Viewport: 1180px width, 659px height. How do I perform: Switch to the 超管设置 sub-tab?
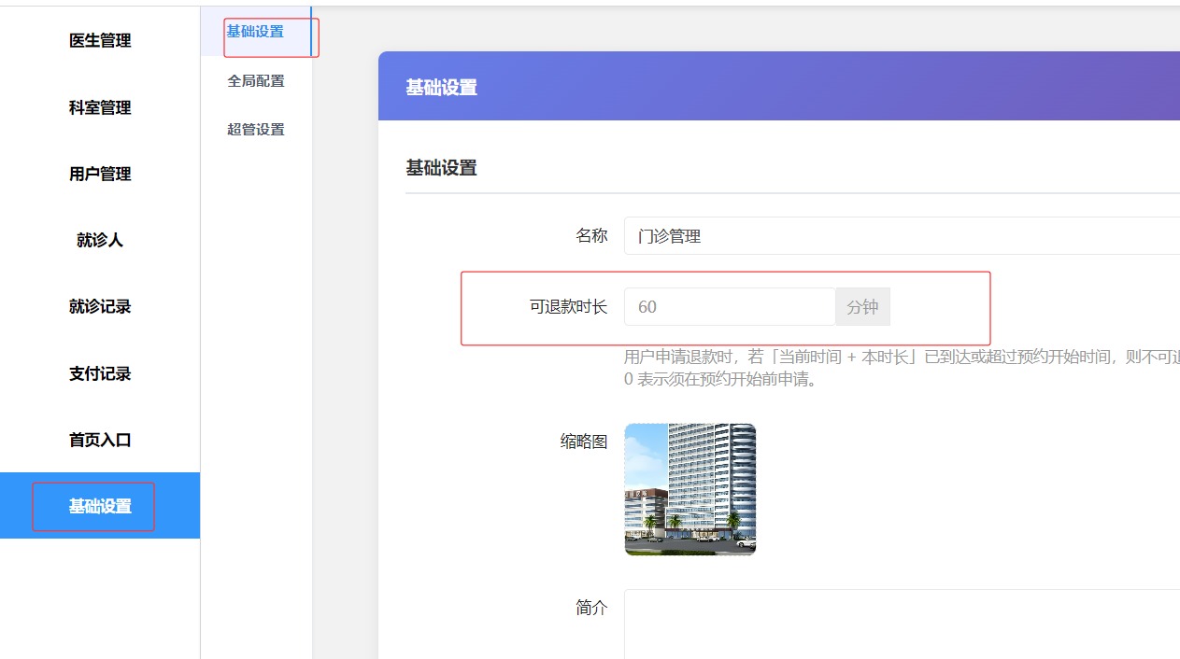pyautogui.click(x=256, y=130)
